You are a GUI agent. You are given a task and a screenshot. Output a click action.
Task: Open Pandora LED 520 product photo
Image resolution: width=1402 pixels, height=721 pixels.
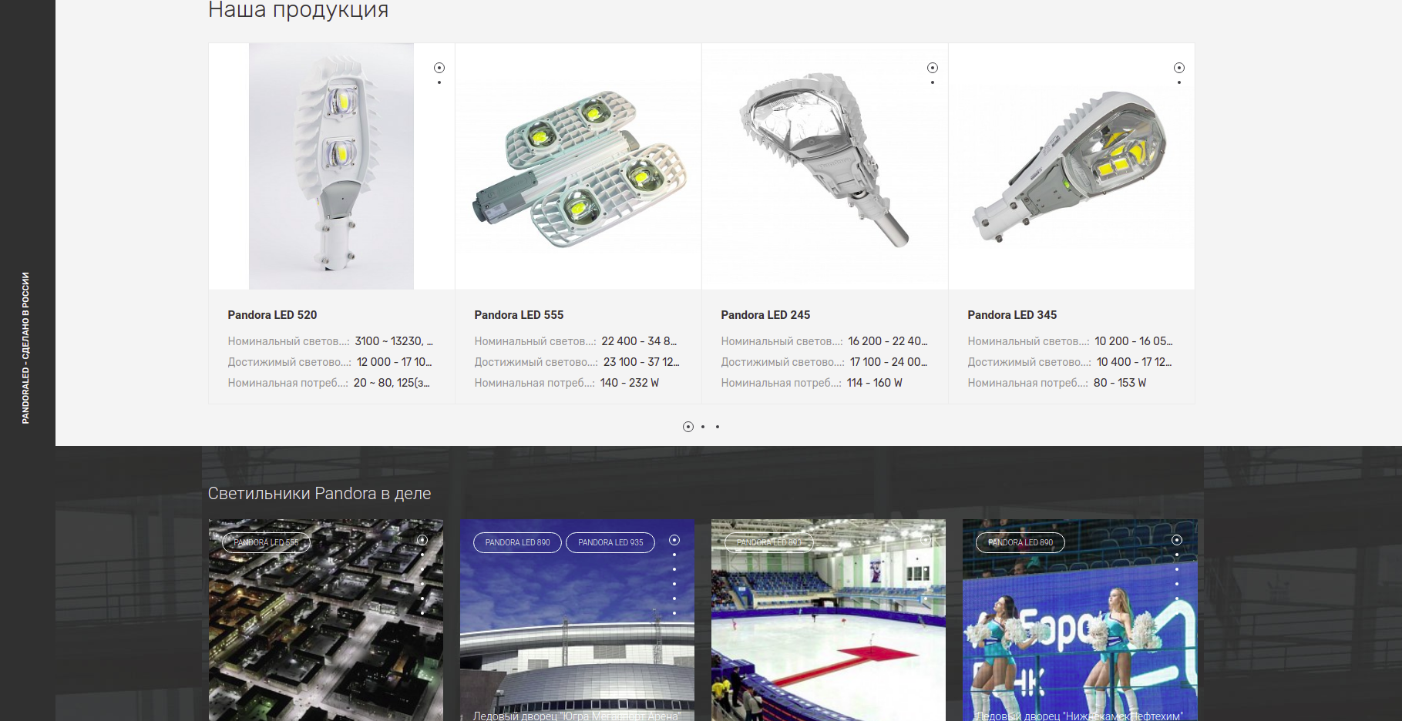(331, 166)
